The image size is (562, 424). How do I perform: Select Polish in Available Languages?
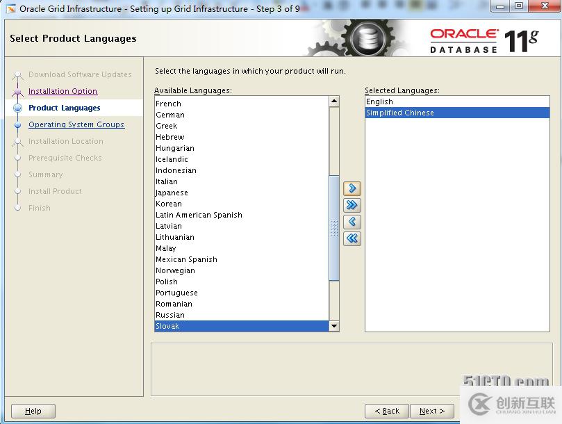pyautogui.click(x=242, y=282)
